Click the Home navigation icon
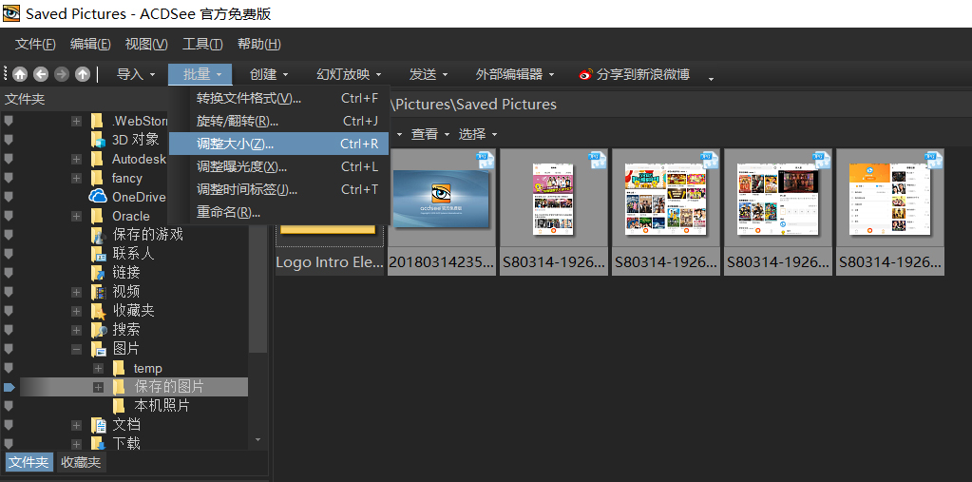 pyautogui.click(x=20, y=74)
